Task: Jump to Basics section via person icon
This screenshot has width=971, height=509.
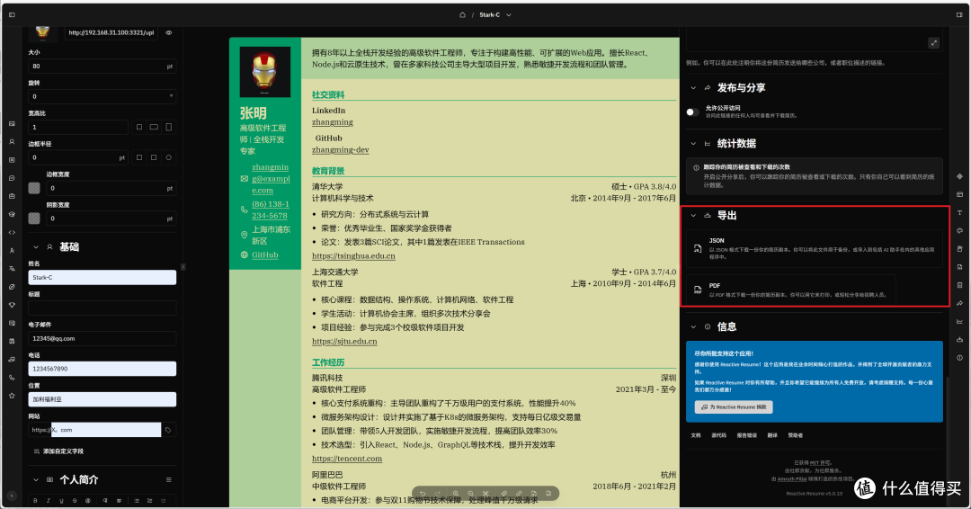Action: pyautogui.click(x=12, y=142)
